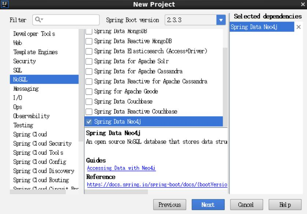Open the Spring Boot version dropdown

(x=220, y=20)
